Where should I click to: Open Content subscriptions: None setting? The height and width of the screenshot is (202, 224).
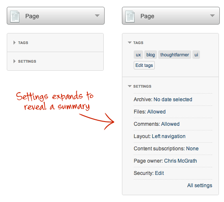point(166,149)
